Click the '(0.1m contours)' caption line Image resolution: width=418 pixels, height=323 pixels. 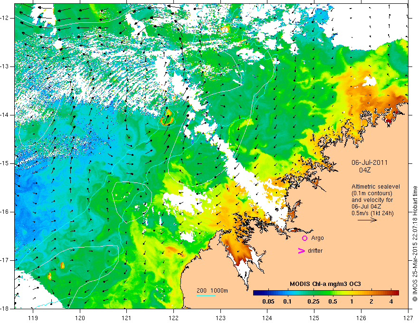pyautogui.click(x=372, y=193)
